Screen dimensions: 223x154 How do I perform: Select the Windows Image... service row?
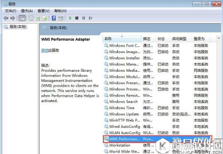click(156, 52)
